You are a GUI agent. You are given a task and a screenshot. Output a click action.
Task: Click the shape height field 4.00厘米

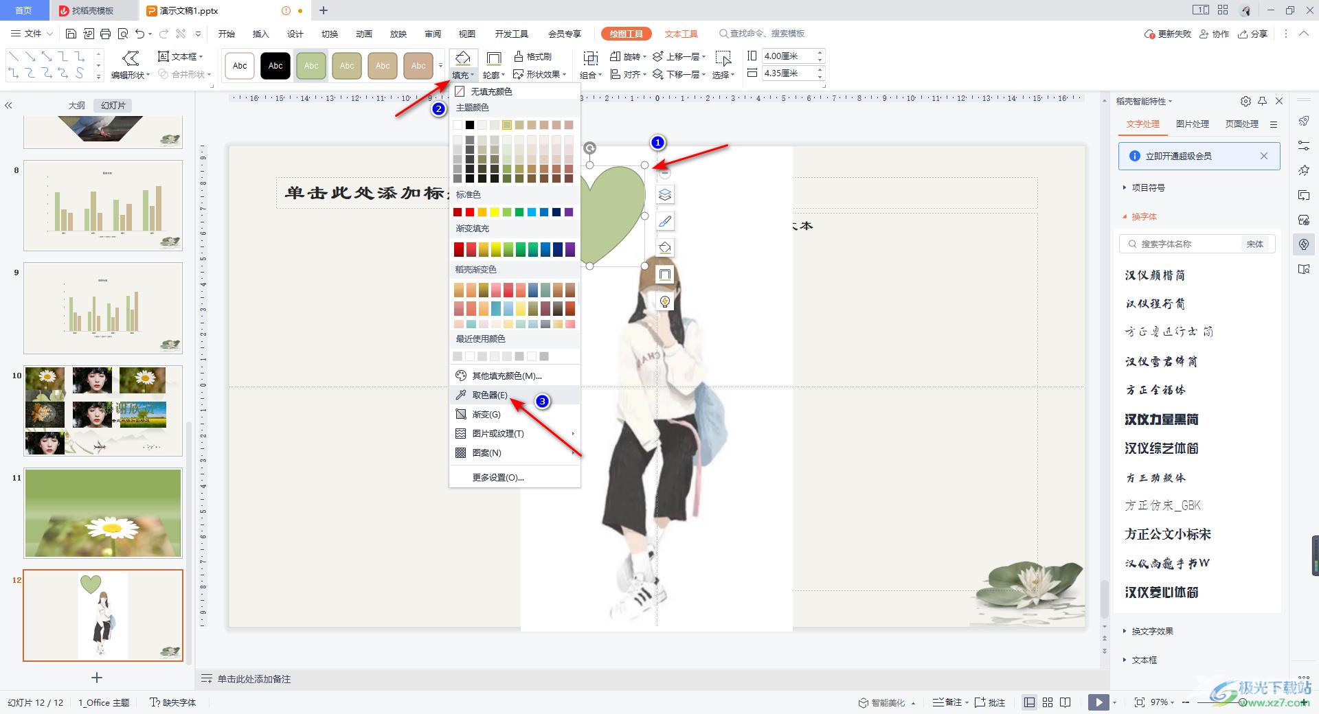pos(789,56)
